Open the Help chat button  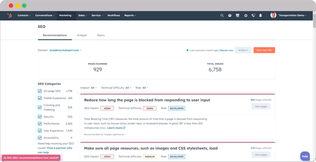pyautogui.click(x=305, y=156)
